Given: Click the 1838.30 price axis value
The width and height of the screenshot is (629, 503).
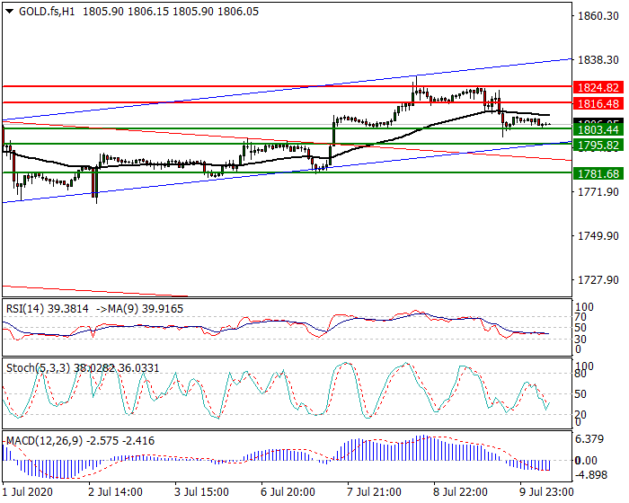Looking at the screenshot, I should [x=598, y=60].
